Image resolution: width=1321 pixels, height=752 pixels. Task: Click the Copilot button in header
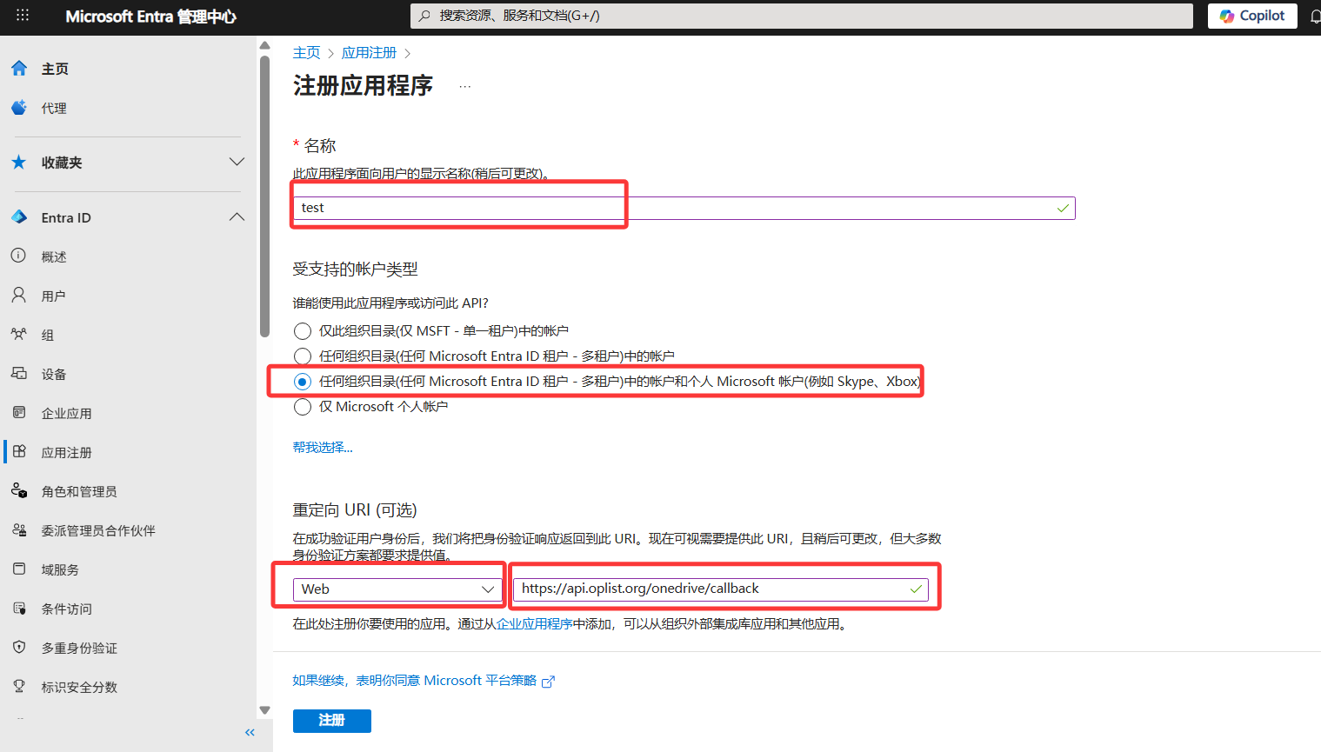click(x=1251, y=16)
